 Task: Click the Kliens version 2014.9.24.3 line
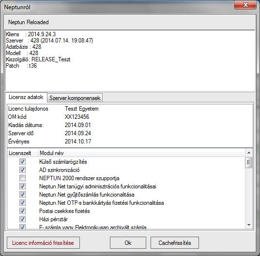pos(31,34)
